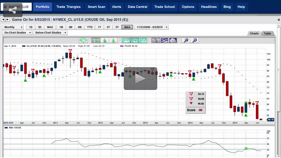Image resolution: width=281 pixels, height=158 pixels.
Task: Open the Trade Triangles menu
Action: click(68, 7)
